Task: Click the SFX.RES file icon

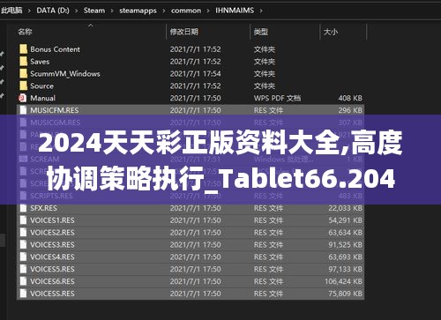Action: pyautogui.click(x=23, y=208)
